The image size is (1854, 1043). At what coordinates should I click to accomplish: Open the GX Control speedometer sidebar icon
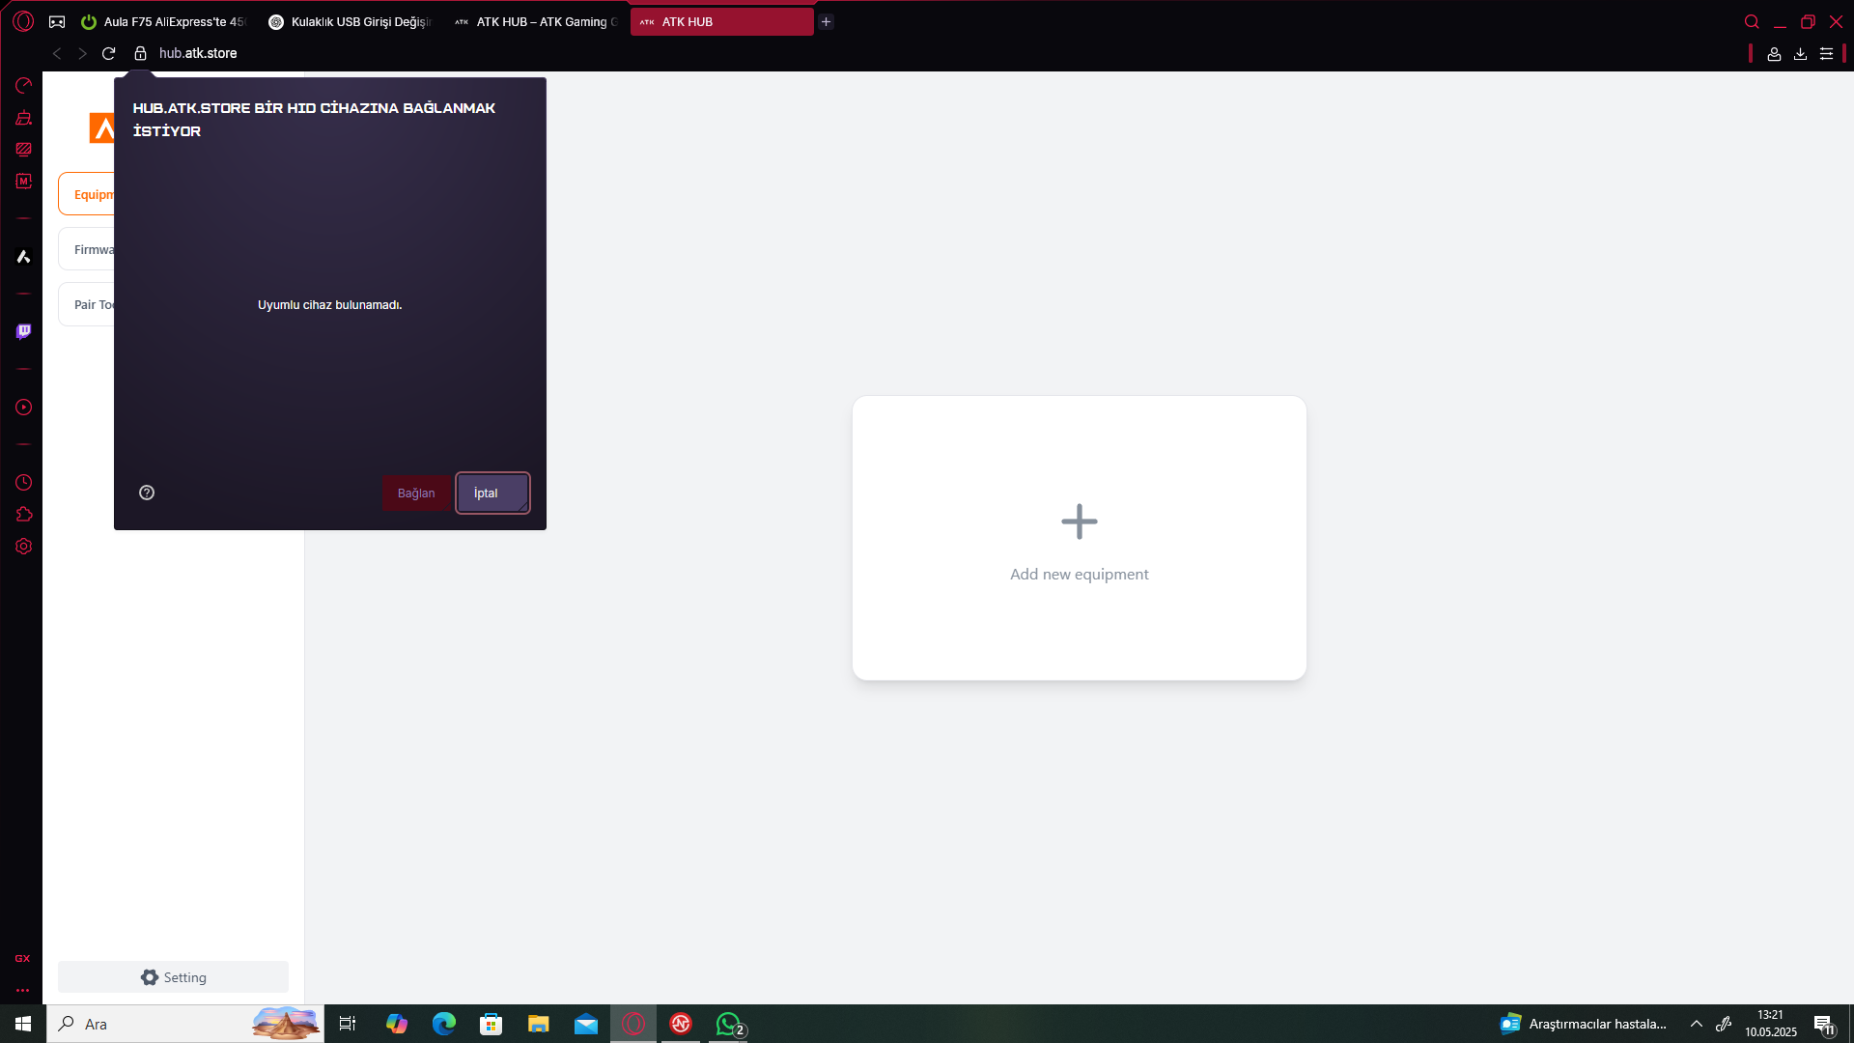coord(23,86)
